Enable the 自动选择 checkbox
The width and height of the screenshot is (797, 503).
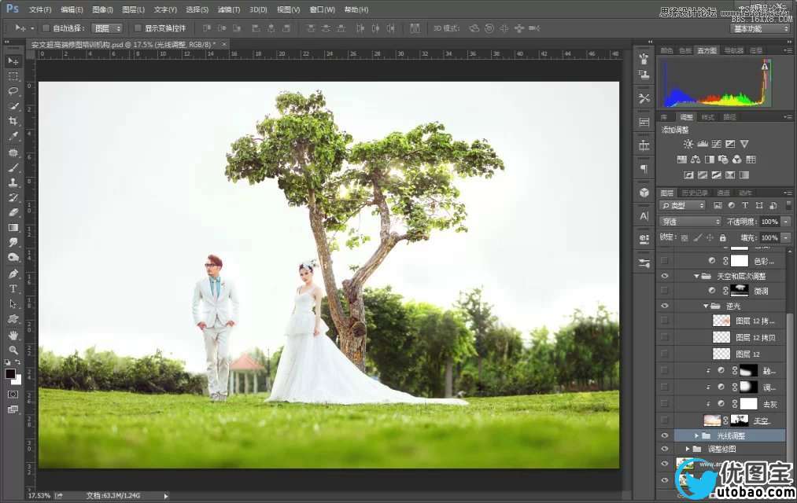pyautogui.click(x=46, y=28)
